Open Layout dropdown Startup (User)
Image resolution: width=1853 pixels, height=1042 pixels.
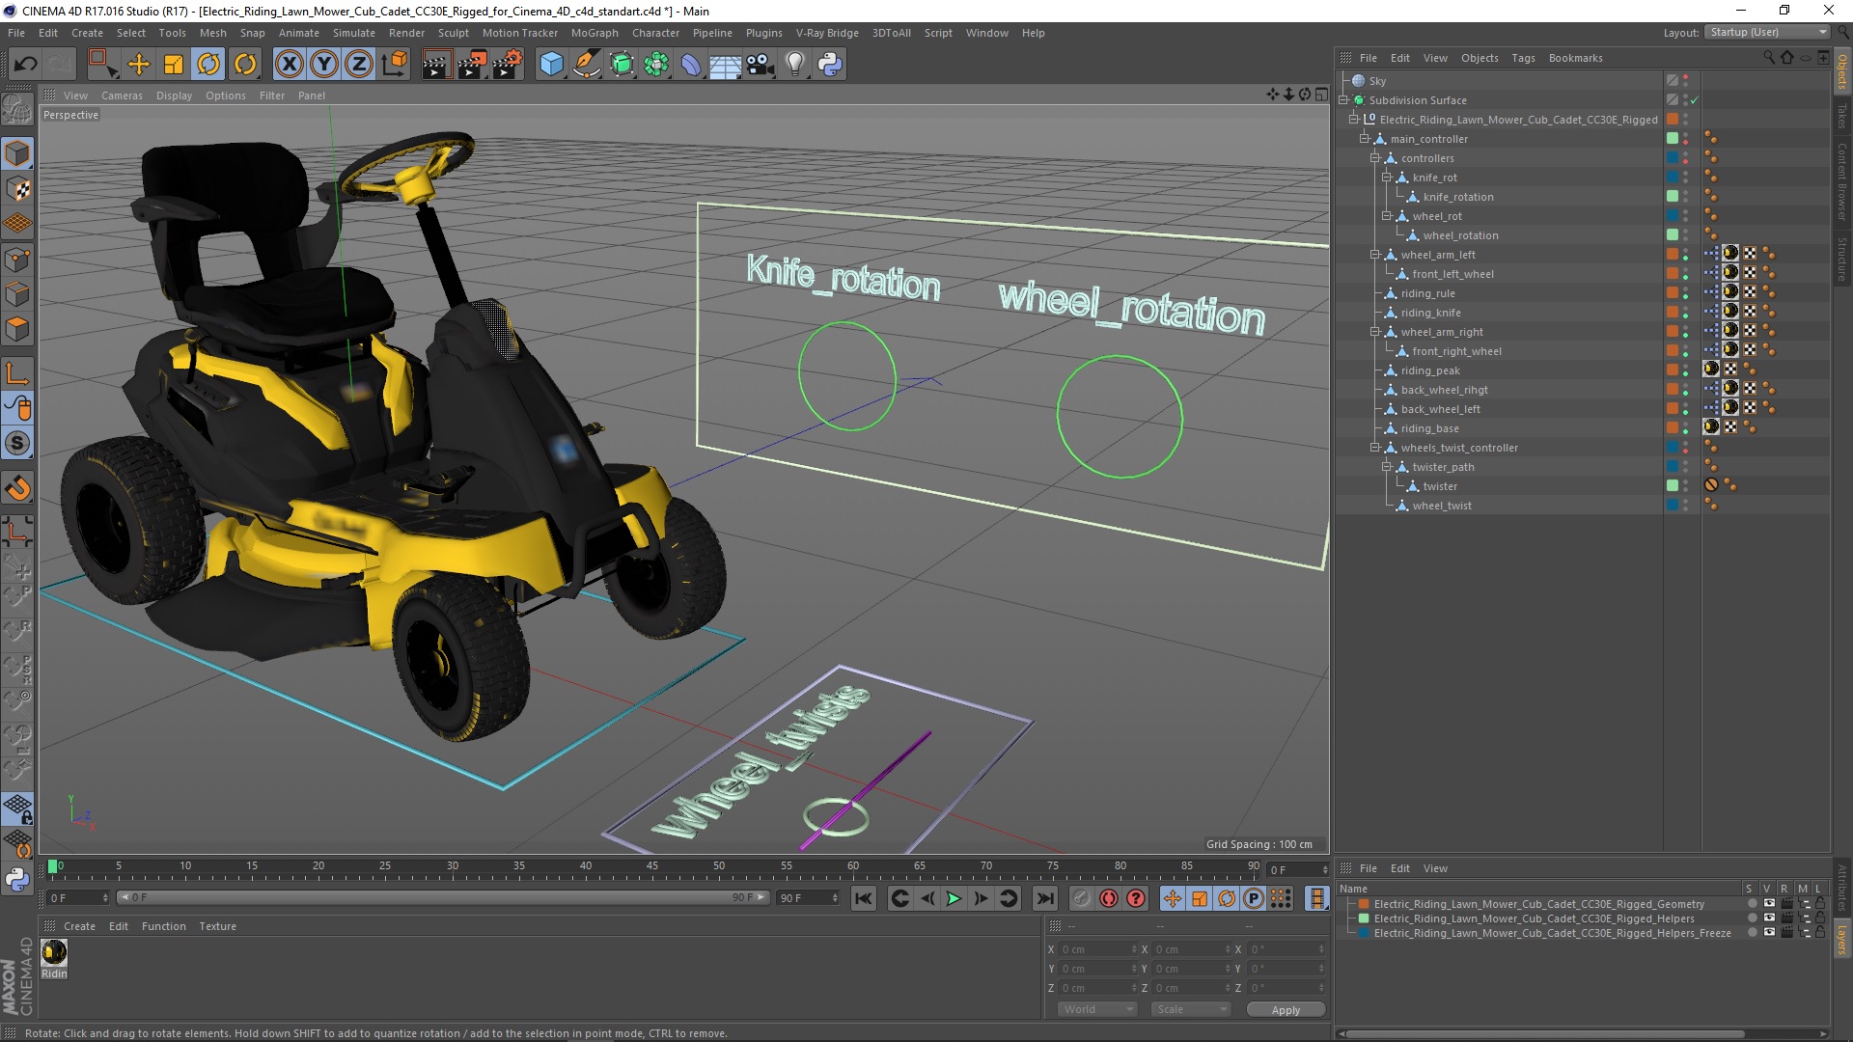click(x=1767, y=32)
